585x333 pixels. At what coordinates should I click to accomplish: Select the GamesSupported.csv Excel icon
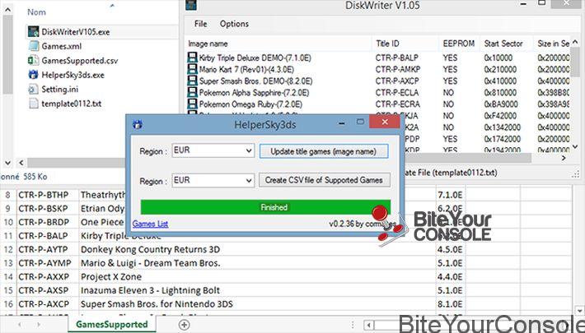click(33, 60)
